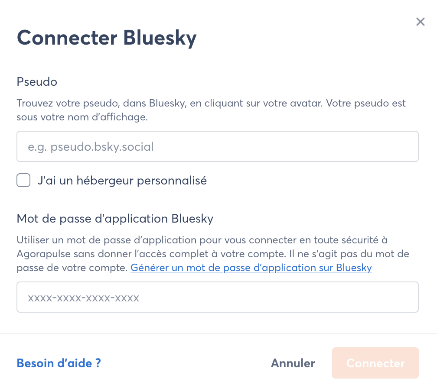Focus the Pseudo input field
This screenshot has height=388, width=437.
[217, 147]
